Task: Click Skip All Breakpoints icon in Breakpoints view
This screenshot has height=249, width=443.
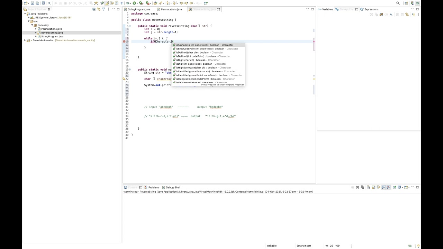Action: click(391, 15)
